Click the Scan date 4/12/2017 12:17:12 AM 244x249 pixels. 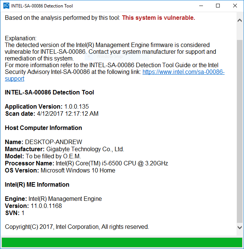[x=68, y=114]
